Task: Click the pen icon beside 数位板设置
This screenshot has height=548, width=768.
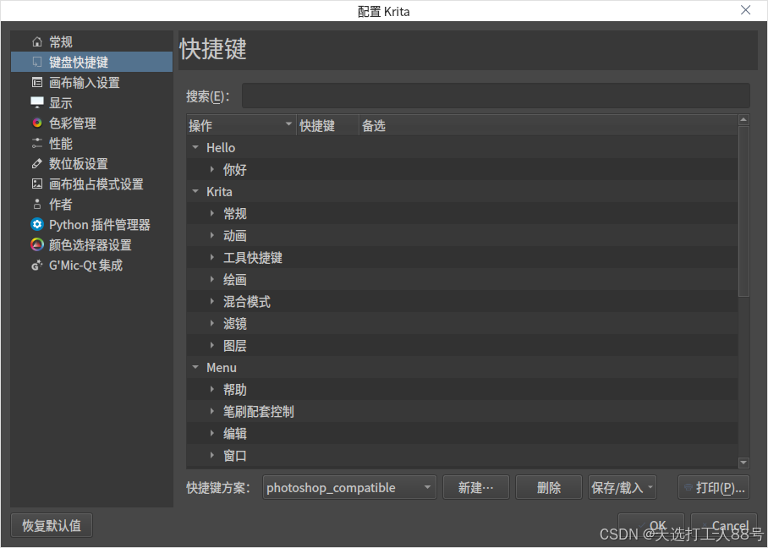Action: tap(36, 163)
